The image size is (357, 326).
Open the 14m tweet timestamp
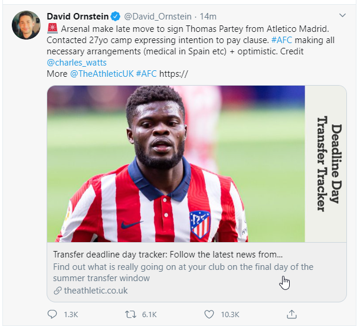(x=208, y=17)
